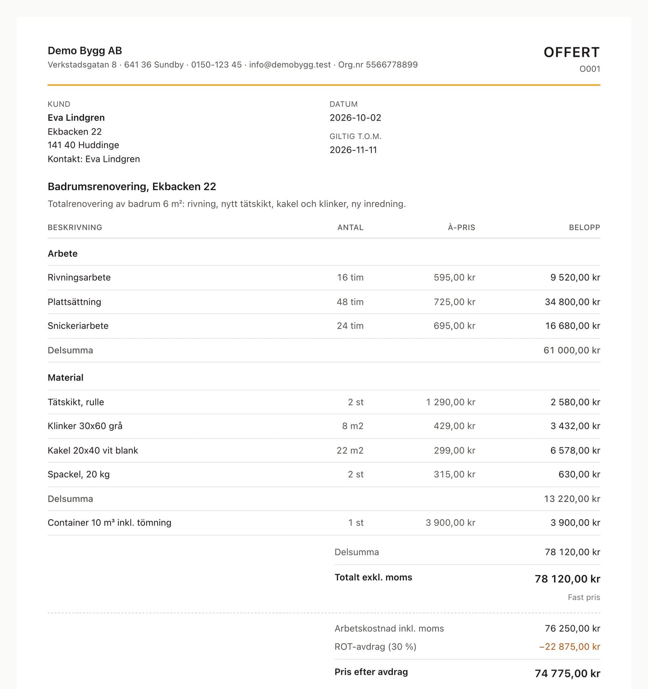This screenshot has height=689, width=648.
Task: Click the OFFERT heading
Action: click(x=571, y=52)
